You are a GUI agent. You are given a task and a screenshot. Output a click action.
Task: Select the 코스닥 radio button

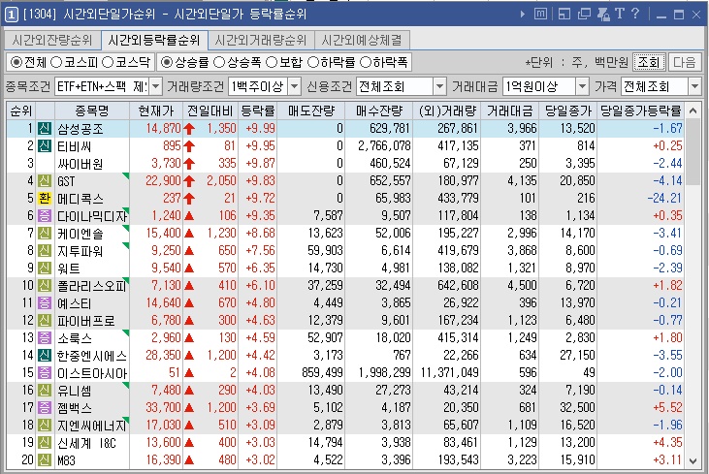point(108,62)
